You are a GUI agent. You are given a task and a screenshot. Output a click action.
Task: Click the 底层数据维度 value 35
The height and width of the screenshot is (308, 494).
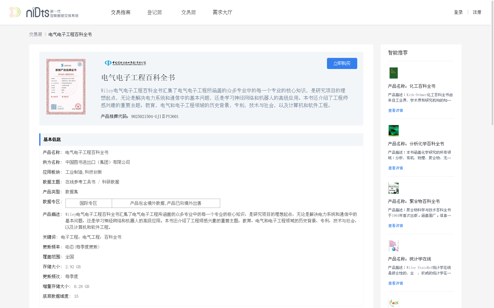76,296
